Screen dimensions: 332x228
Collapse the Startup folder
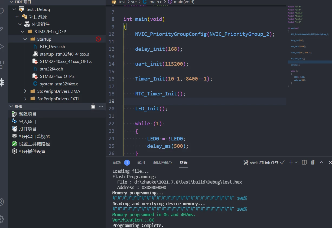click(25, 39)
